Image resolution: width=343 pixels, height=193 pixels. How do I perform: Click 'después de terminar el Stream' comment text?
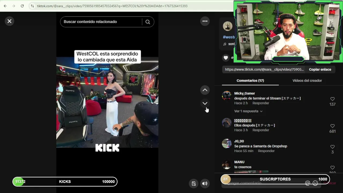tap(267, 98)
